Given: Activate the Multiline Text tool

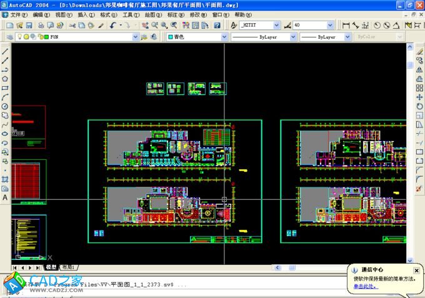Looking at the screenshot, I should [5, 197].
